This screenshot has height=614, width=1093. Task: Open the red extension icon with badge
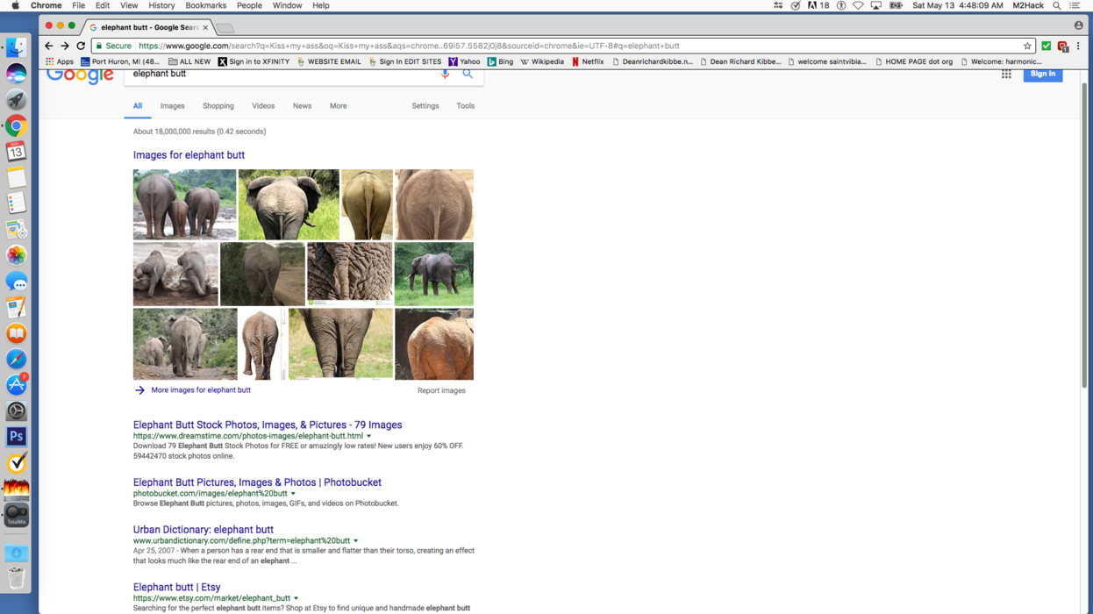[x=1062, y=46]
